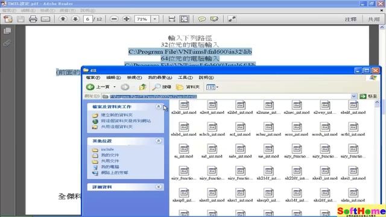Select the abald_int.mod file
Image resolution: width=386 pixels, height=217 pixels.
tap(353, 108)
